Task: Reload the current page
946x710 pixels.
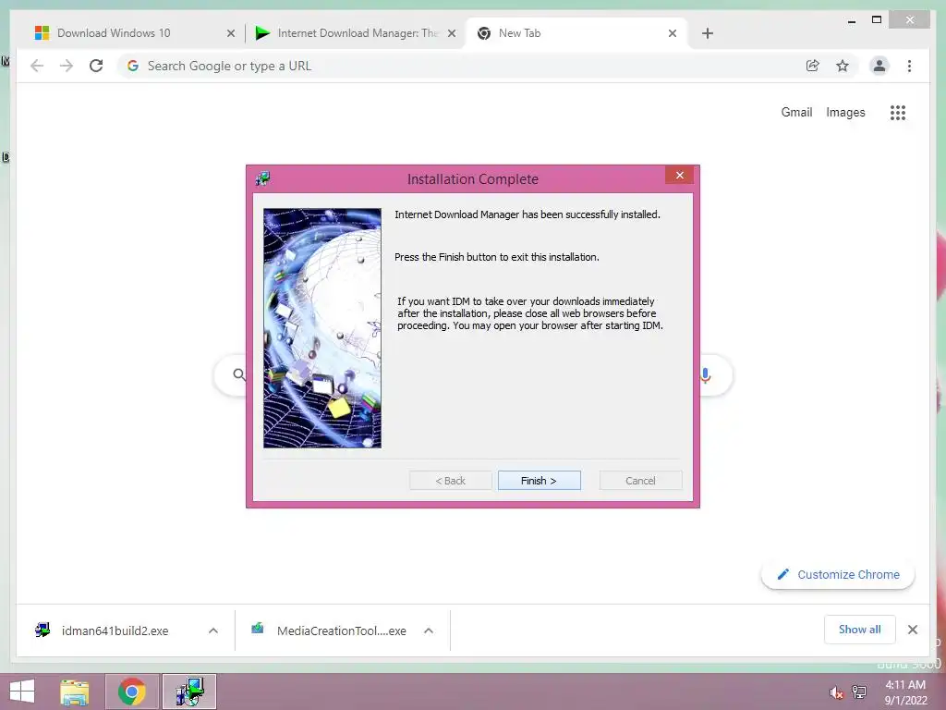Action: (x=96, y=66)
